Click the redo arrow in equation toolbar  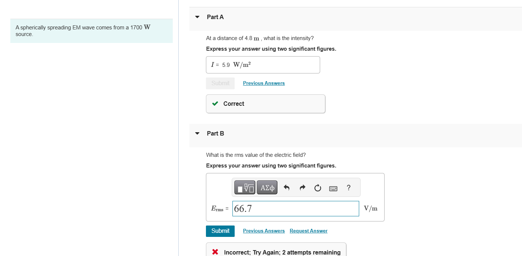pyautogui.click(x=302, y=188)
